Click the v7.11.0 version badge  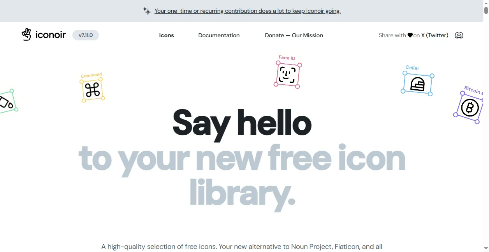tap(86, 35)
